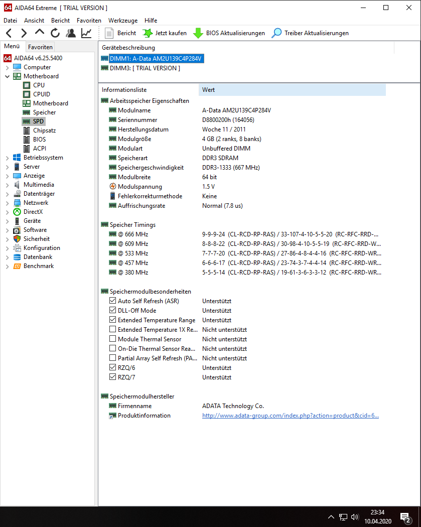This screenshot has height=527, width=421.
Task: Switch to the Favoriten sidebar tab
Action: pyautogui.click(x=40, y=47)
